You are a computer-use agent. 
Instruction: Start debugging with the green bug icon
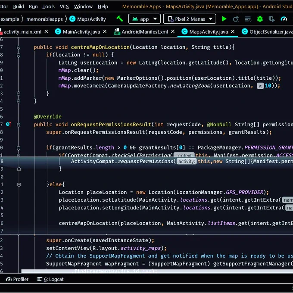(x=260, y=19)
